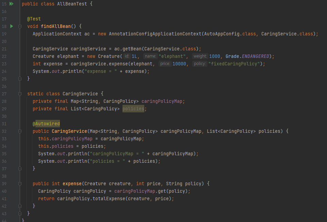Viewport: 327px width, 222px height.
Task: Click the number 10000 argument
Action: pyautogui.click(x=179, y=64)
